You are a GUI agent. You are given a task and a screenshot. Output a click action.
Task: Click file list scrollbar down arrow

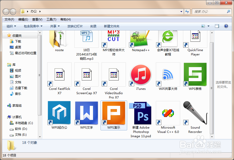coord(212,137)
